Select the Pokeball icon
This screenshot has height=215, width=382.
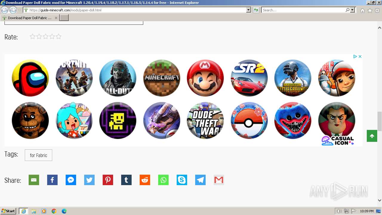pyautogui.click(x=249, y=120)
